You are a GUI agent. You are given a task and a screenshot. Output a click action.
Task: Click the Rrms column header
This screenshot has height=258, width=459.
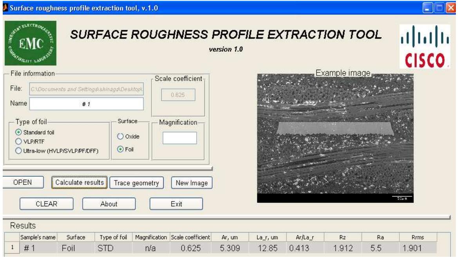418,237
